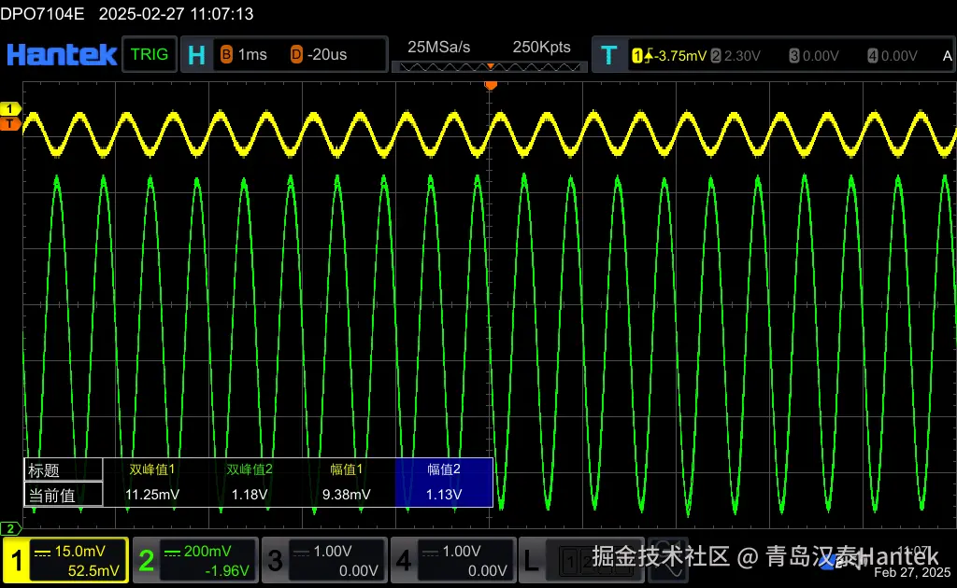Select channel 1 trigger level -3.75mV
Viewport: 957px width, 588px height.
[669, 56]
